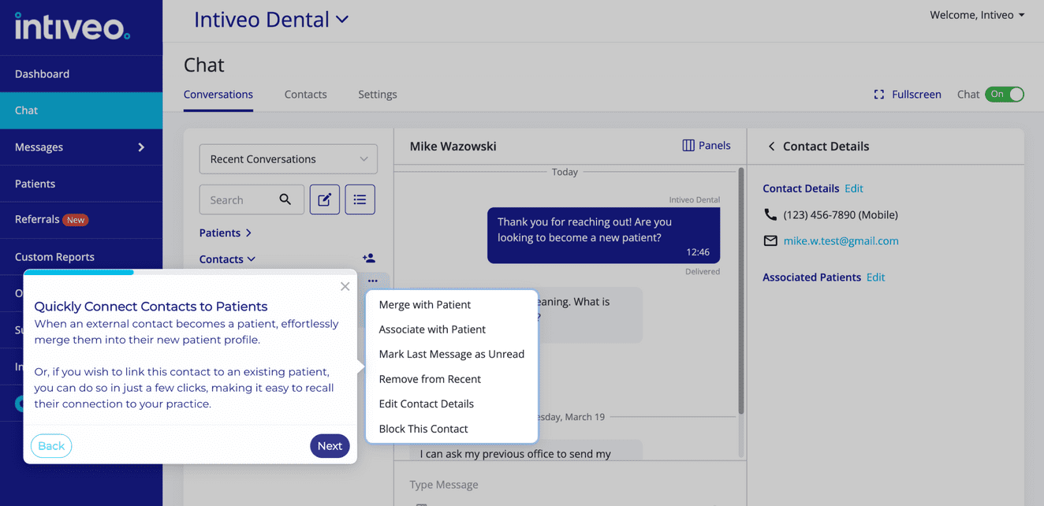Image resolution: width=1044 pixels, height=506 pixels.
Task: Click the back chevron beside Contact Details
Action: [771, 147]
